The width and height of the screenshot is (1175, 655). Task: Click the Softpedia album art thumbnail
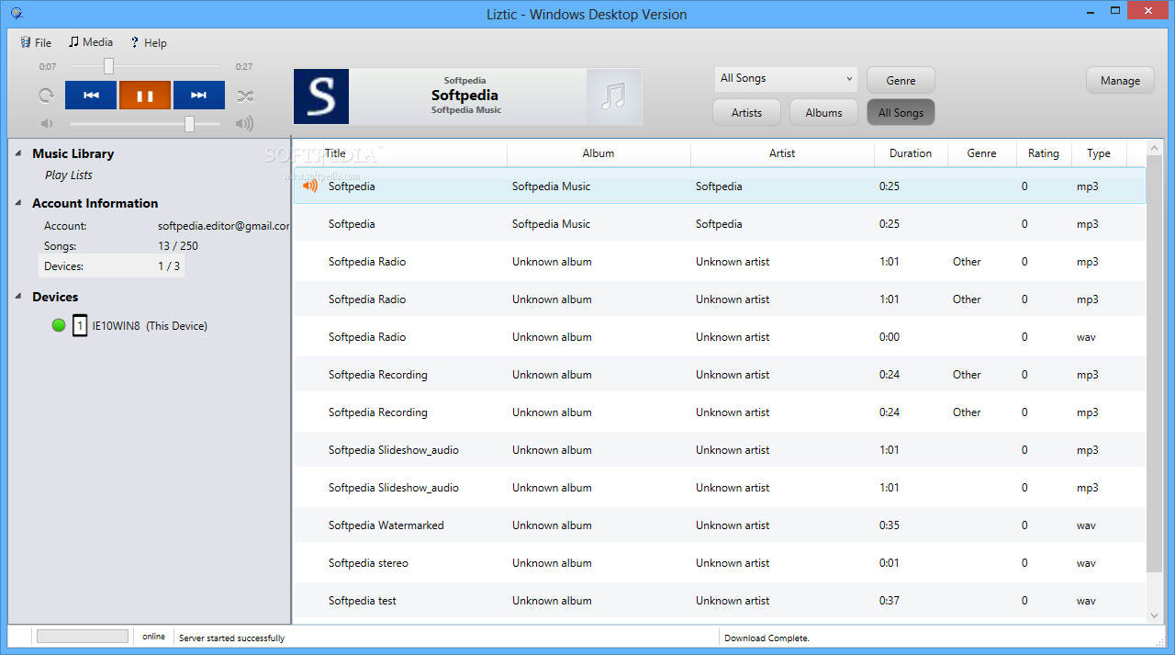321,96
